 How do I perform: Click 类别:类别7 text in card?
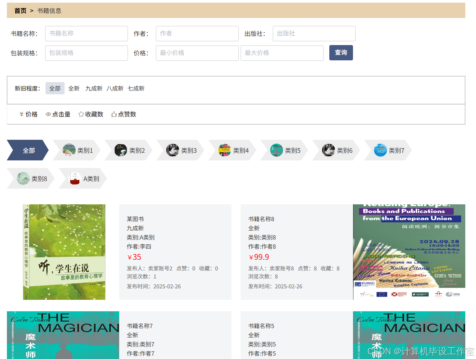pyautogui.click(x=141, y=344)
